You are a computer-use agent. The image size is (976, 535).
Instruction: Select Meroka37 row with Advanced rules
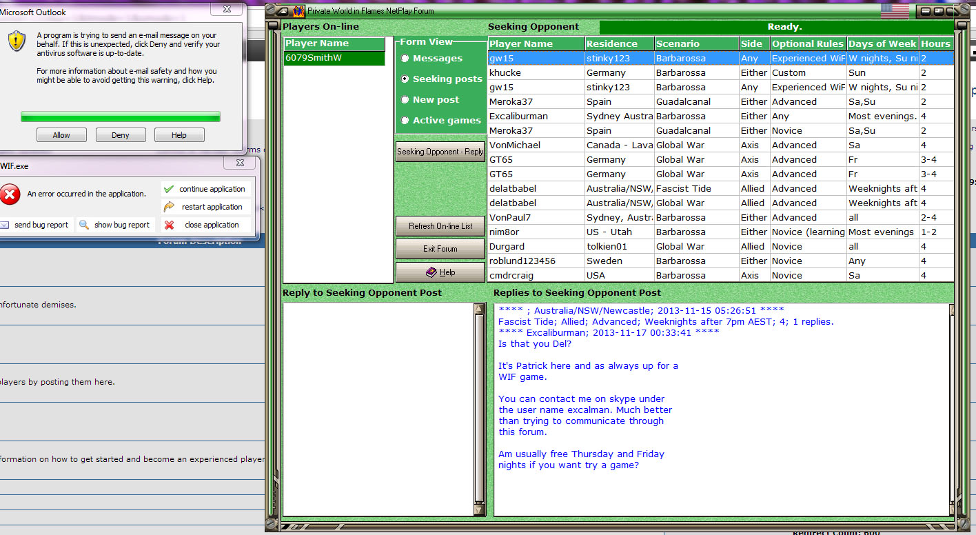(x=720, y=102)
